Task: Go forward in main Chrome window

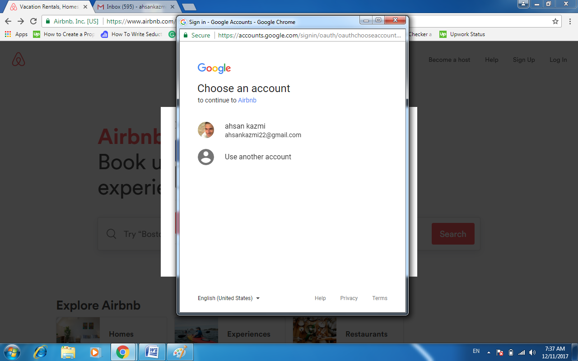Action: click(x=21, y=21)
